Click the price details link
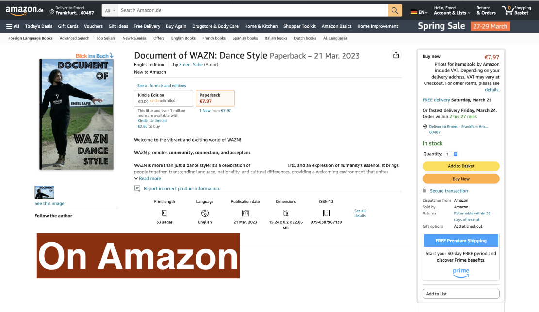 point(491,90)
